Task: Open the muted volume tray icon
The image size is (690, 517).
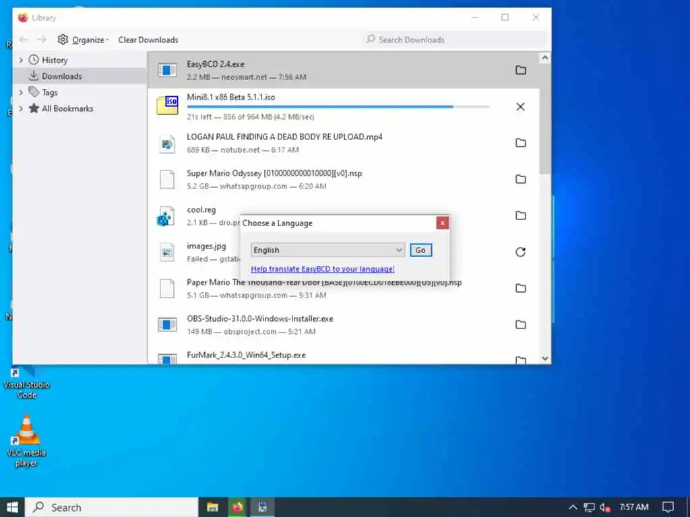Action: (605, 508)
